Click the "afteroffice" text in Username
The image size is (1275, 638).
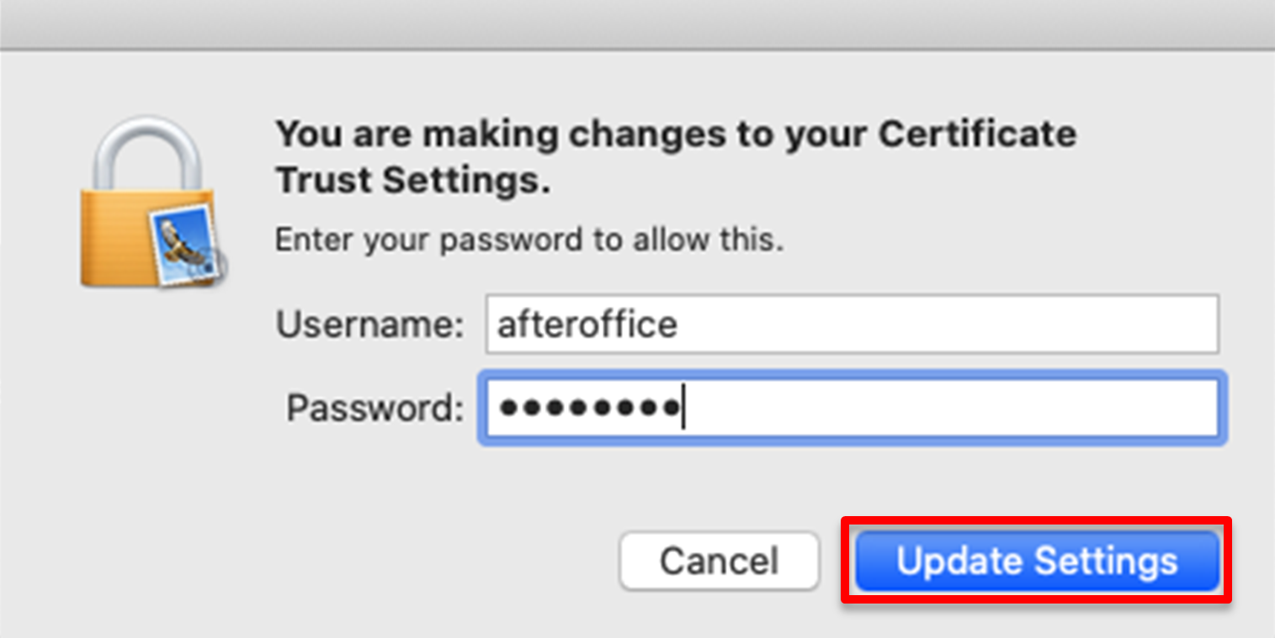pyautogui.click(x=587, y=324)
